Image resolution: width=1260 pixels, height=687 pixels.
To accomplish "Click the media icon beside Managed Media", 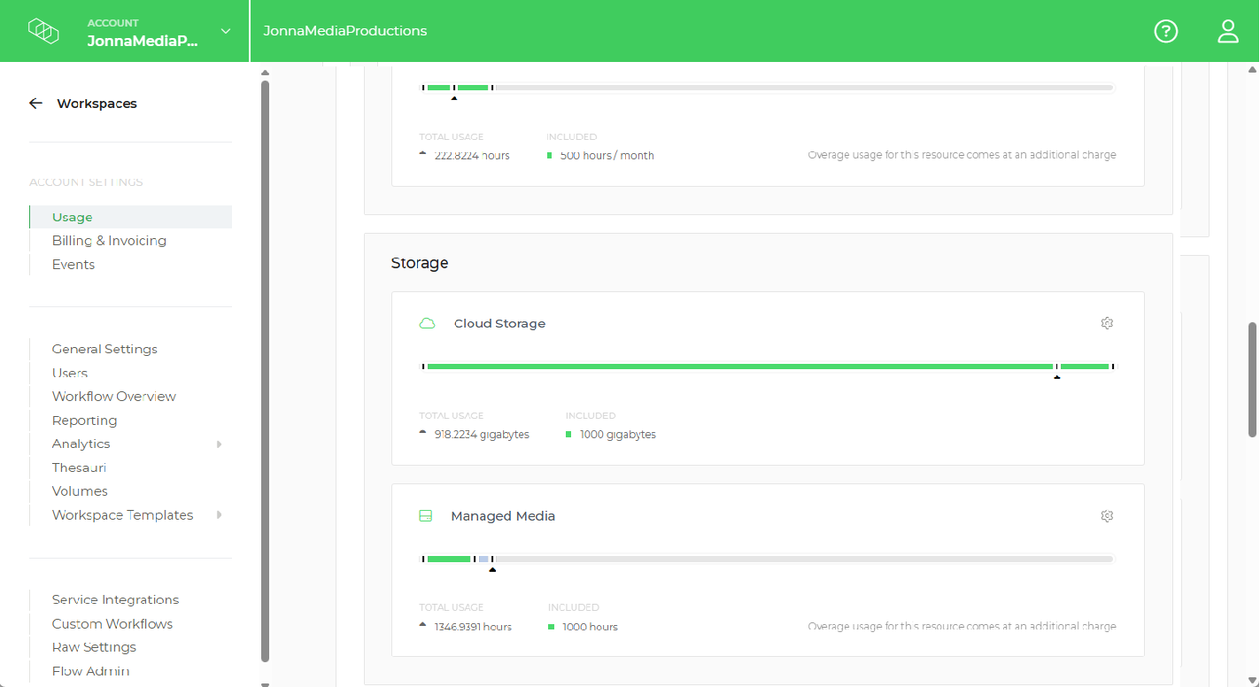I will pos(426,515).
